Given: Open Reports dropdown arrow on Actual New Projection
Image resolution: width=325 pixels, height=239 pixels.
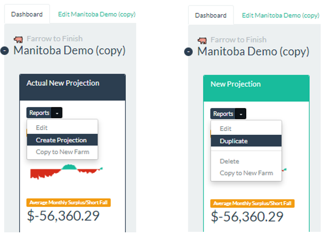Looking at the screenshot, I should point(57,113).
